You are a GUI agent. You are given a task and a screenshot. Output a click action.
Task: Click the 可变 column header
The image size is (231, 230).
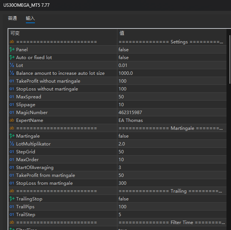click(x=15, y=33)
